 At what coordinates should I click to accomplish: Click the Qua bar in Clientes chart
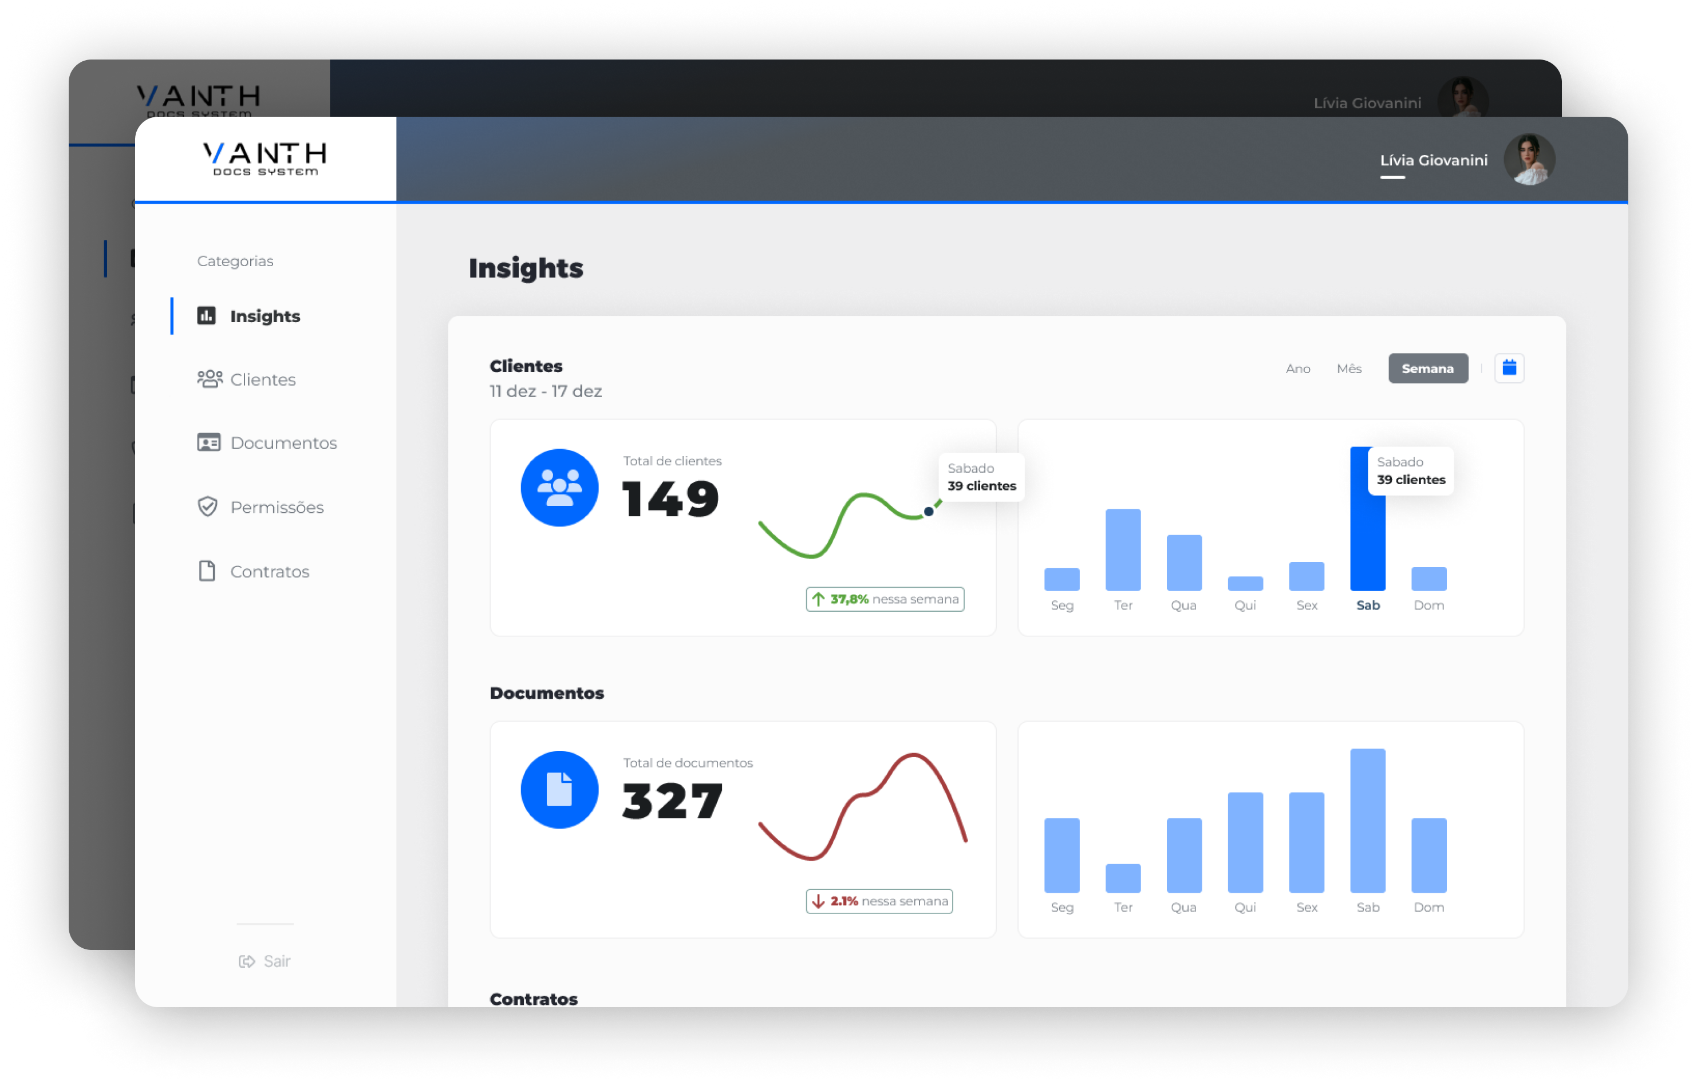point(1184,562)
